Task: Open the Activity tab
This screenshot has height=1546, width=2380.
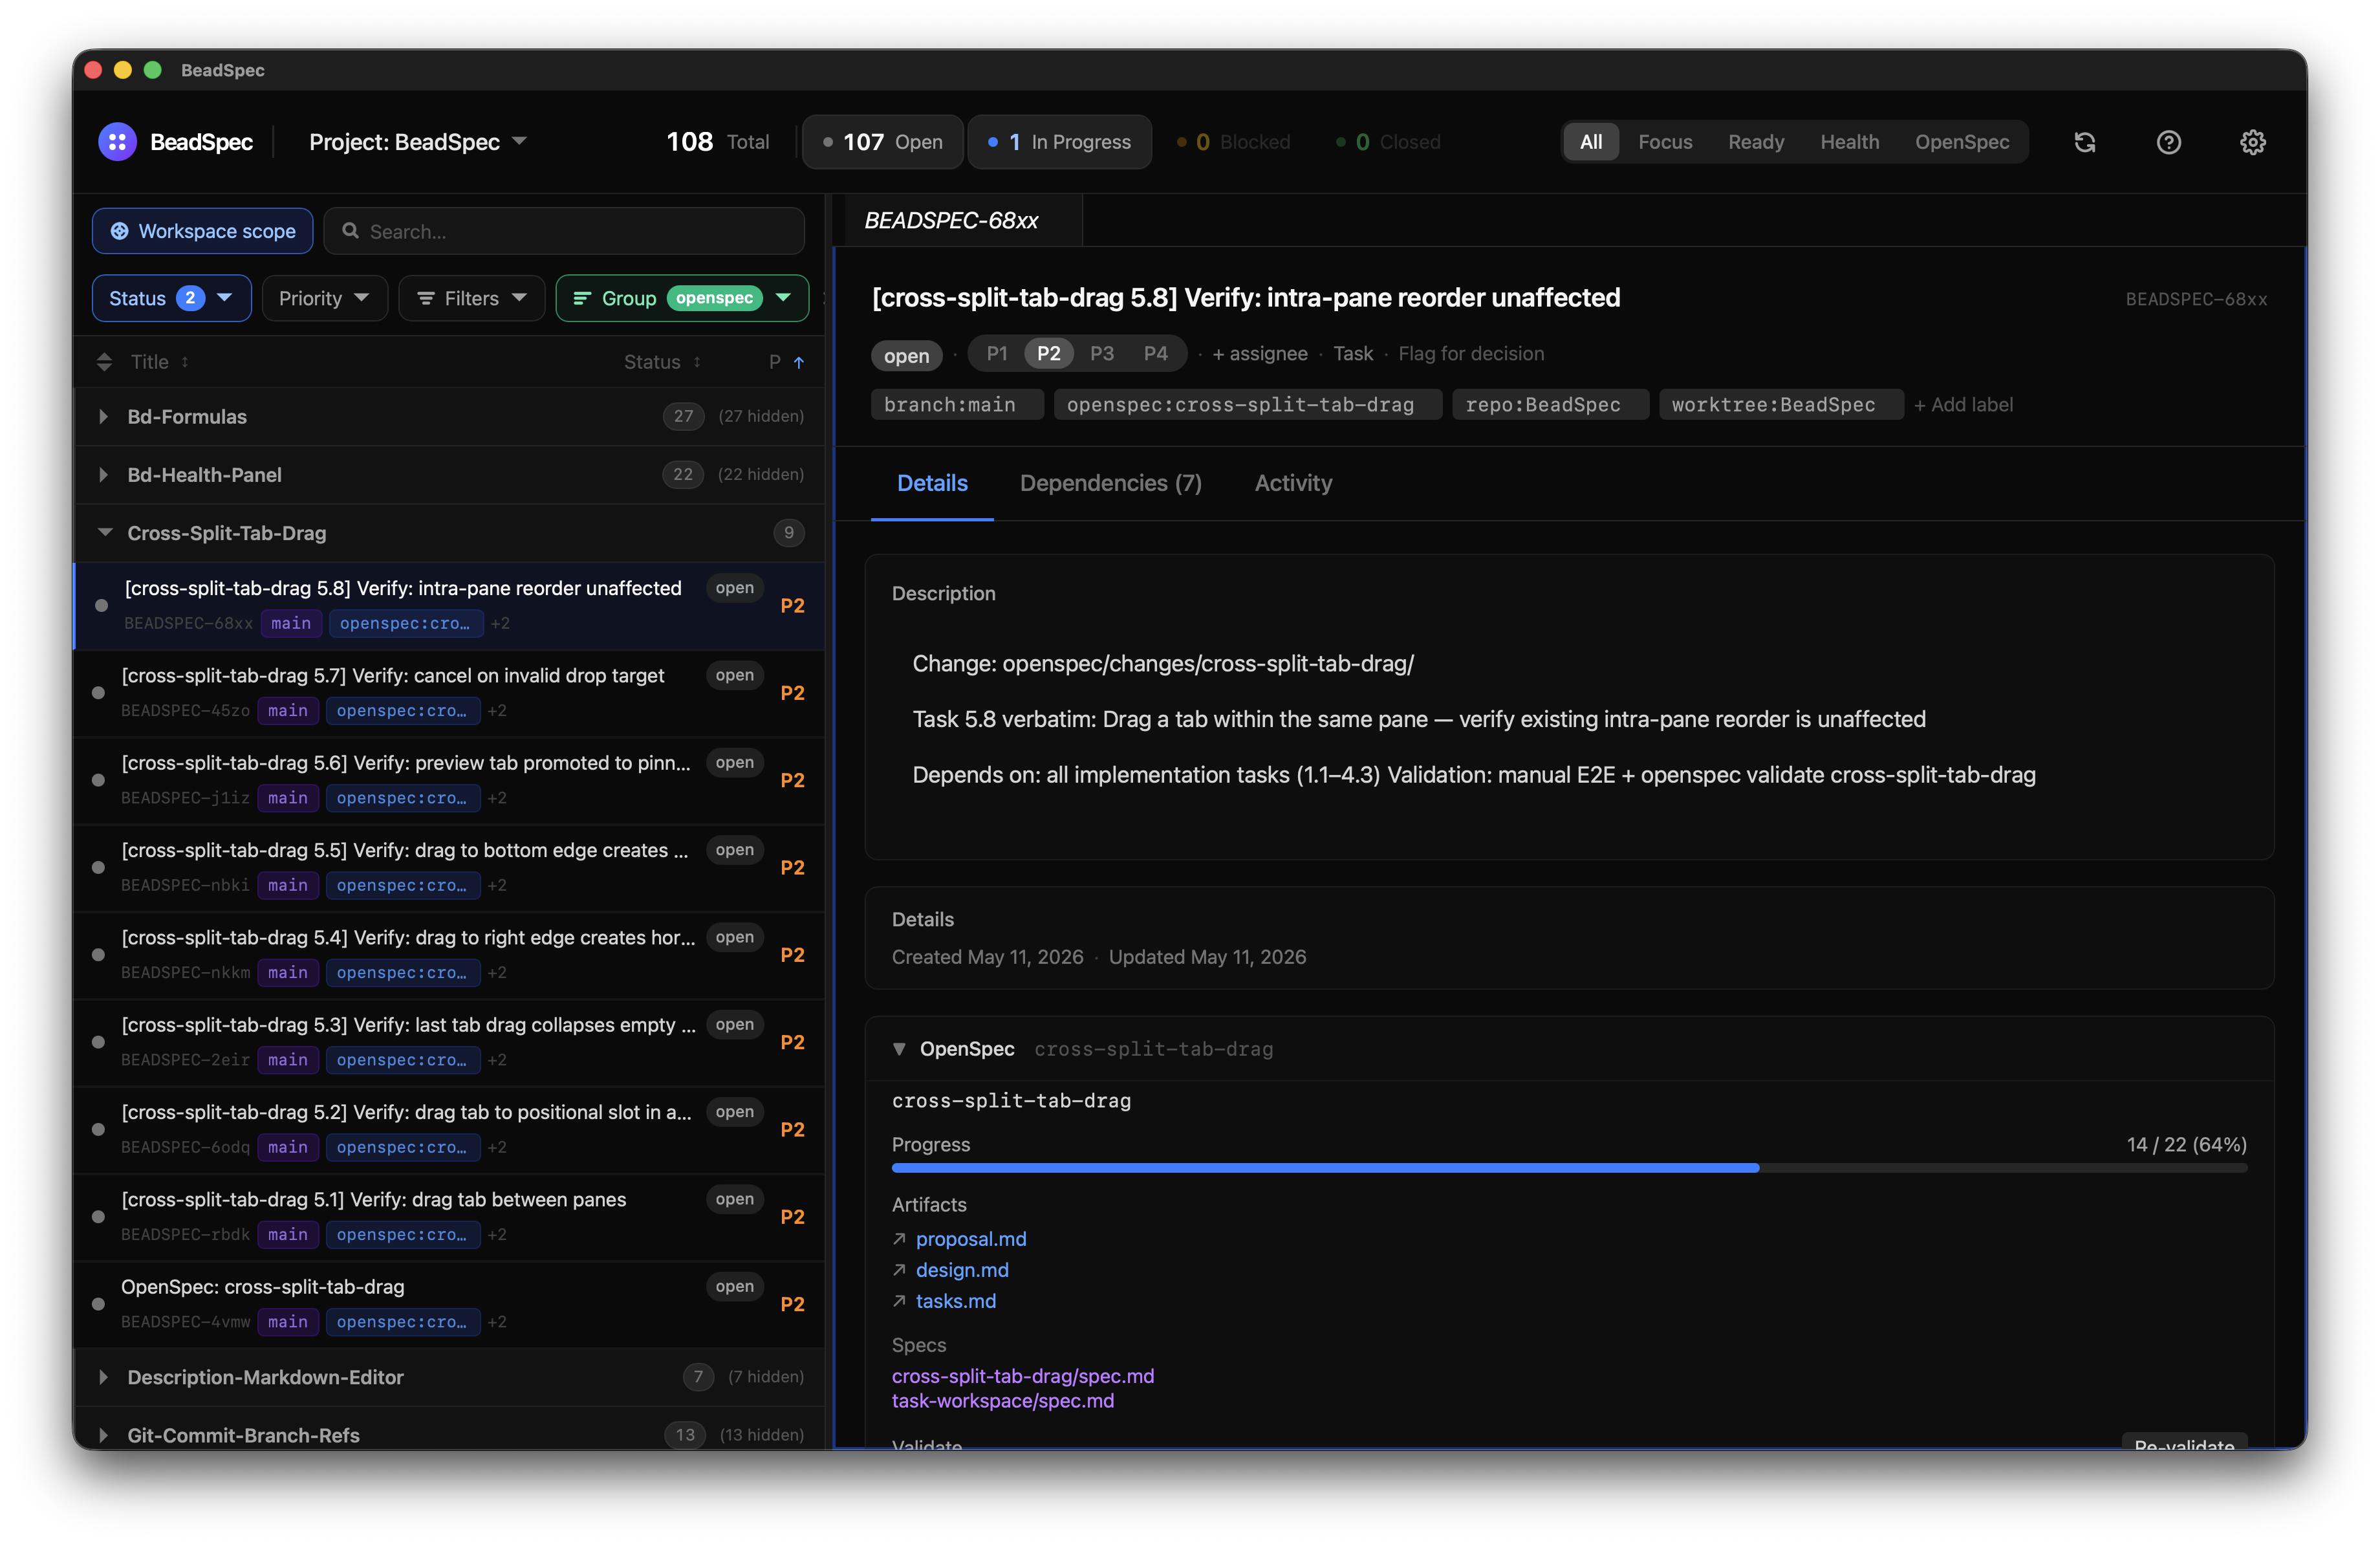Action: tap(1293, 483)
